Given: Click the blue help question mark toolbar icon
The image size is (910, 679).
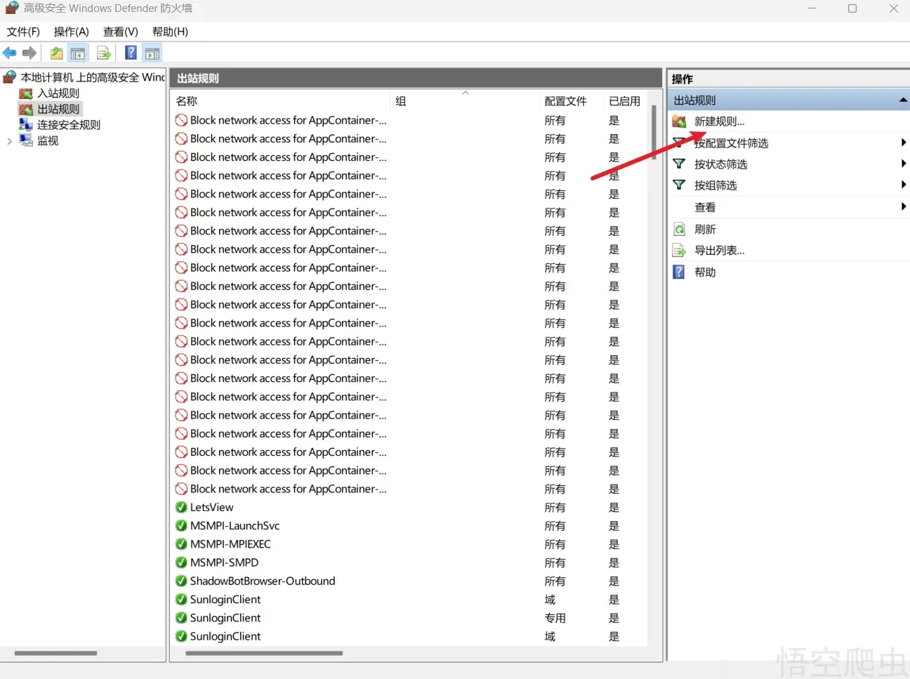Looking at the screenshot, I should 131,53.
